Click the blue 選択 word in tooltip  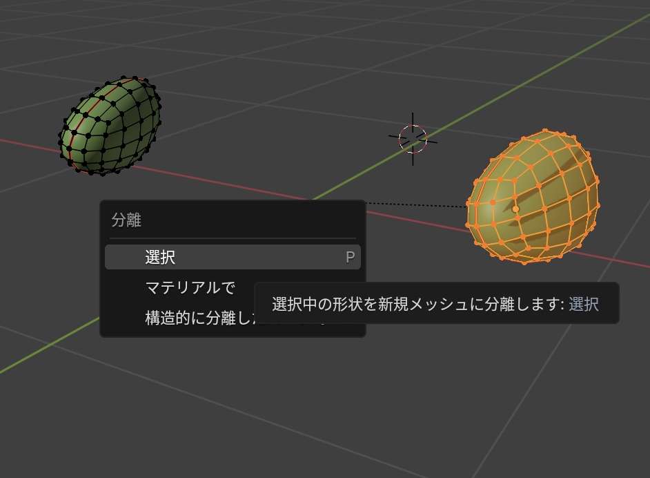coord(584,303)
